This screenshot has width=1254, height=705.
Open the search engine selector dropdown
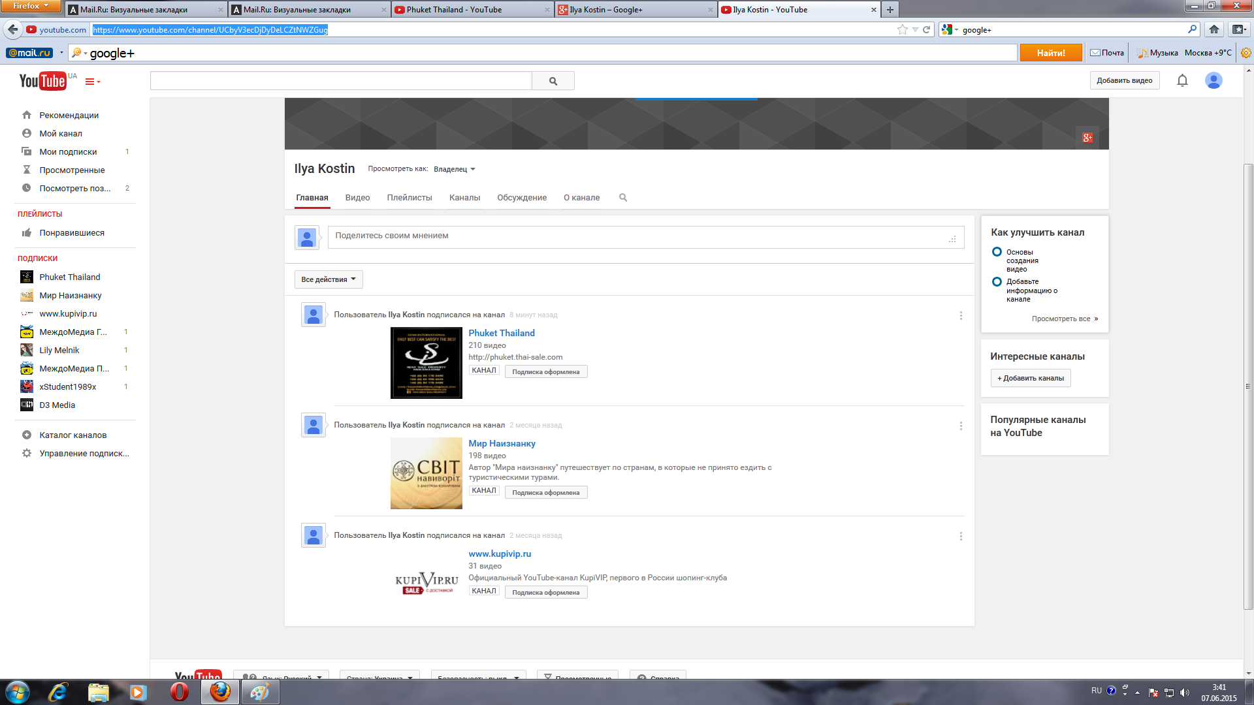(950, 29)
